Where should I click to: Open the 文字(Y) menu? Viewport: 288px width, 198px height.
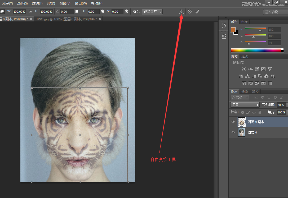7,3
